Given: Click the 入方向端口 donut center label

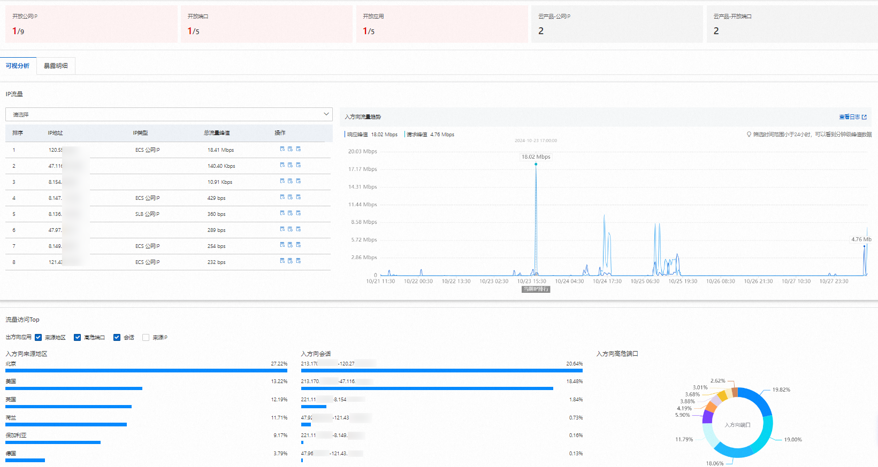Looking at the screenshot, I should (x=737, y=425).
